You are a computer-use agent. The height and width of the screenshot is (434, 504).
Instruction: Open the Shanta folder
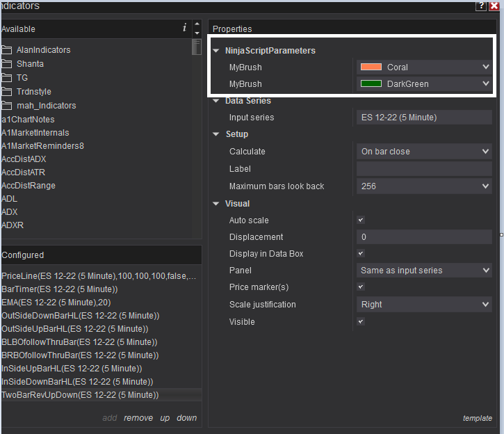30,64
